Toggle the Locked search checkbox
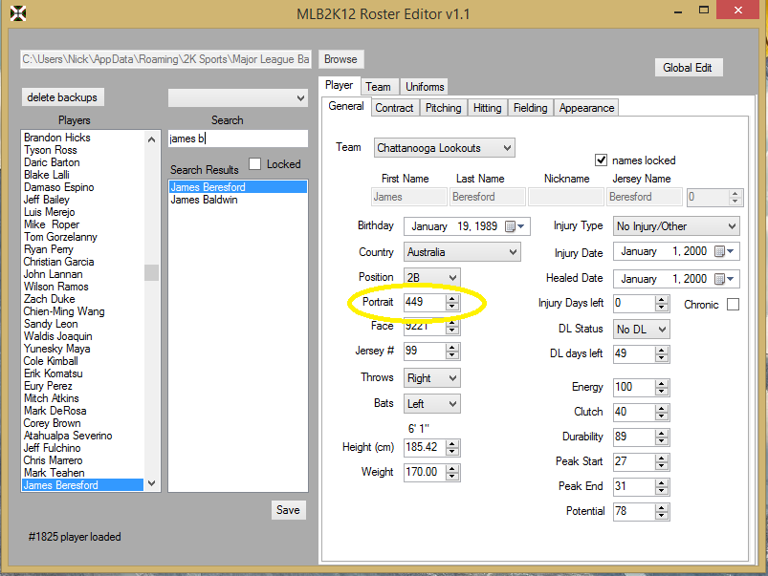This screenshot has width=768, height=576. pyautogui.click(x=254, y=164)
